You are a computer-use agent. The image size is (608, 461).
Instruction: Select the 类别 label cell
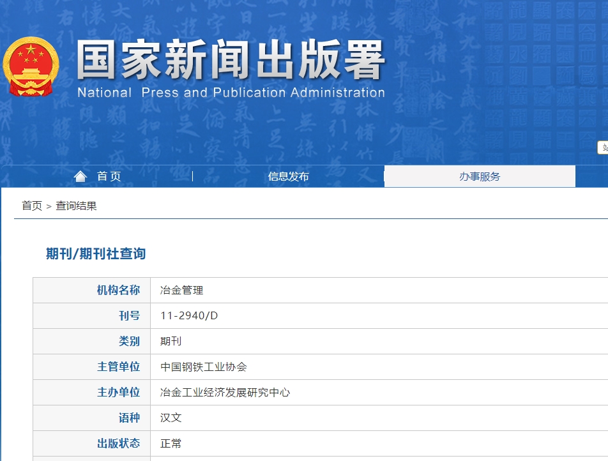coord(92,341)
